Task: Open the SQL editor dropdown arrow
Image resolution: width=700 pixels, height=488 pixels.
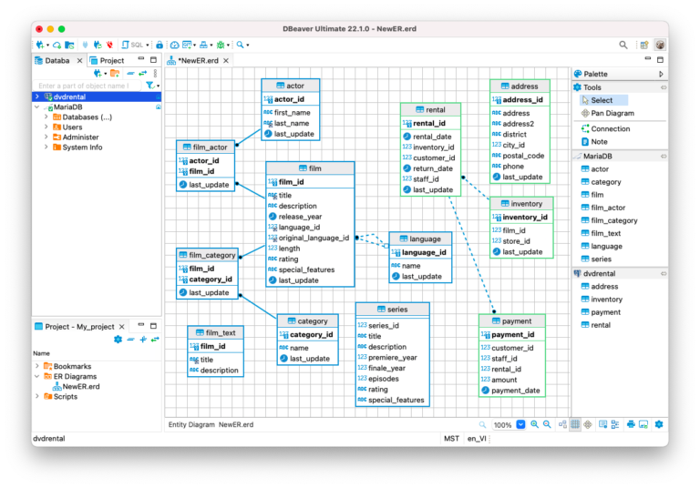Action: tap(148, 45)
